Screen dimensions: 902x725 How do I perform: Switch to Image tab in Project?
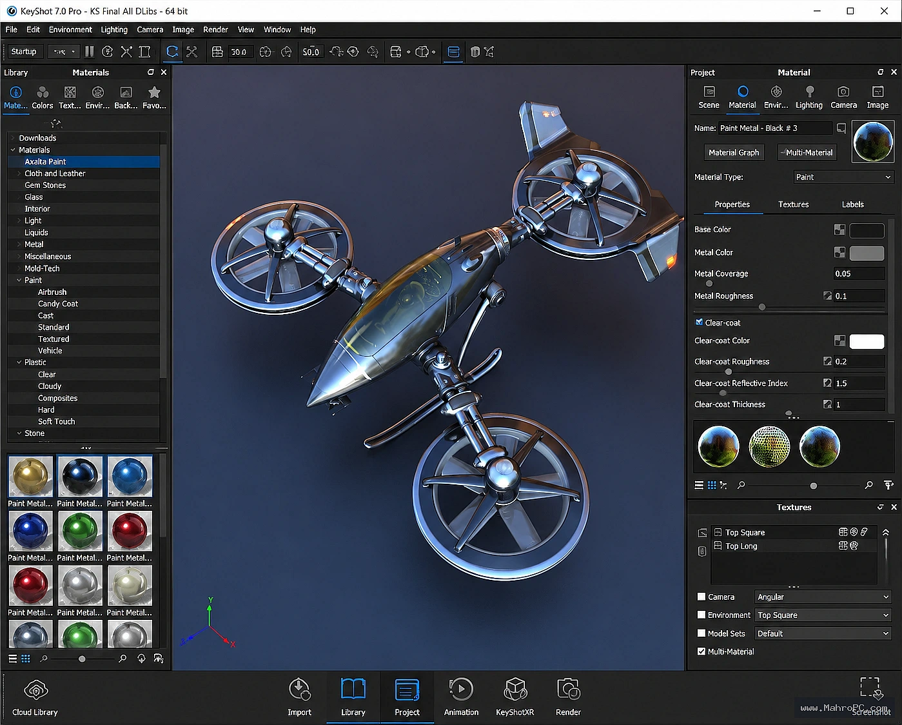click(x=877, y=97)
